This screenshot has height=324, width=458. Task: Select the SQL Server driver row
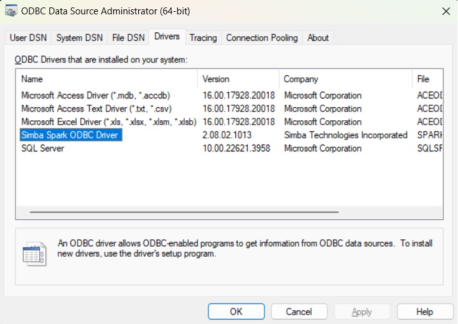(43, 149)
